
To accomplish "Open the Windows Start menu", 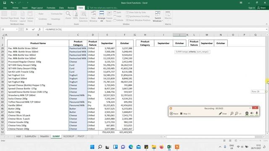I will point(92,147).
